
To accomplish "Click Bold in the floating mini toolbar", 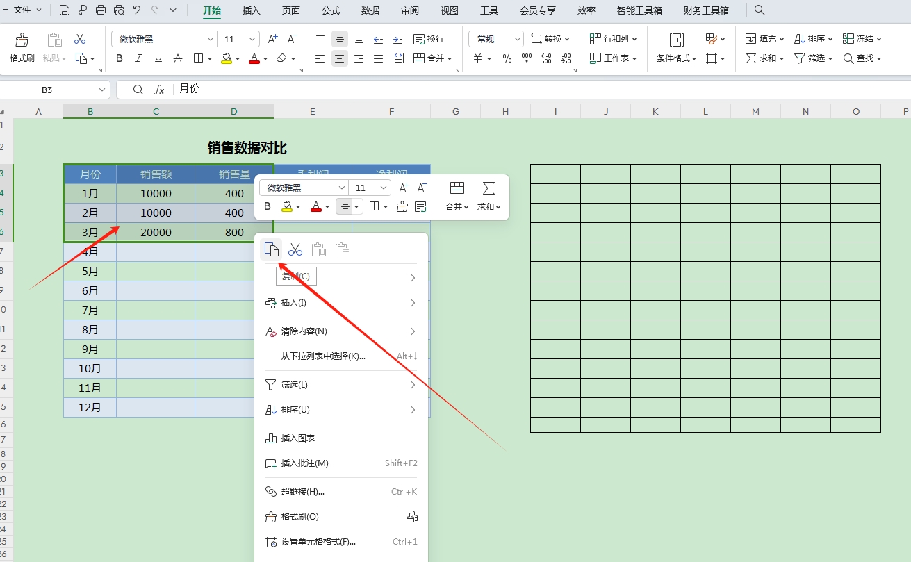I will click(x=268, y=206).
